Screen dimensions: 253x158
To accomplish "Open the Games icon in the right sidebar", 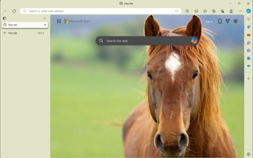I will [x=249, y=43].
